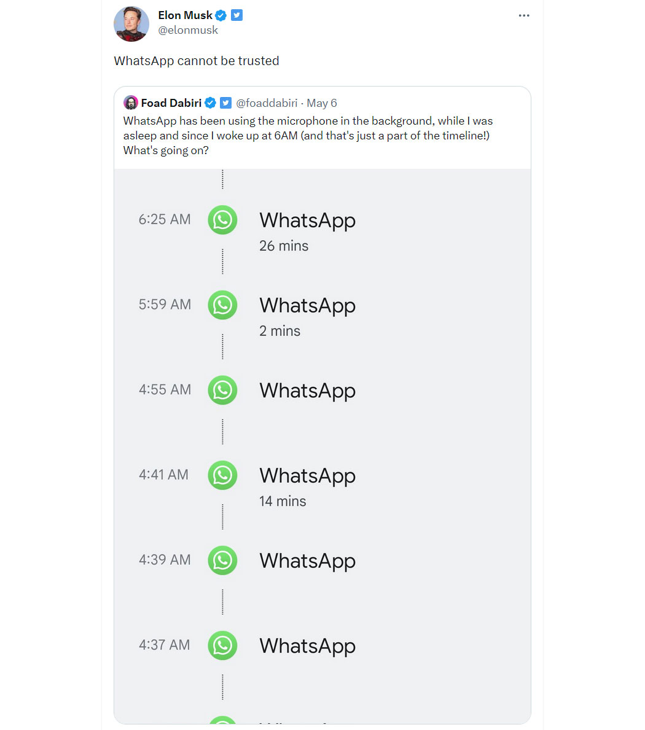
Task: Click the WhatsApp icon at 6:25 AM
Action: pyautogui.click(x=222, y=220)
